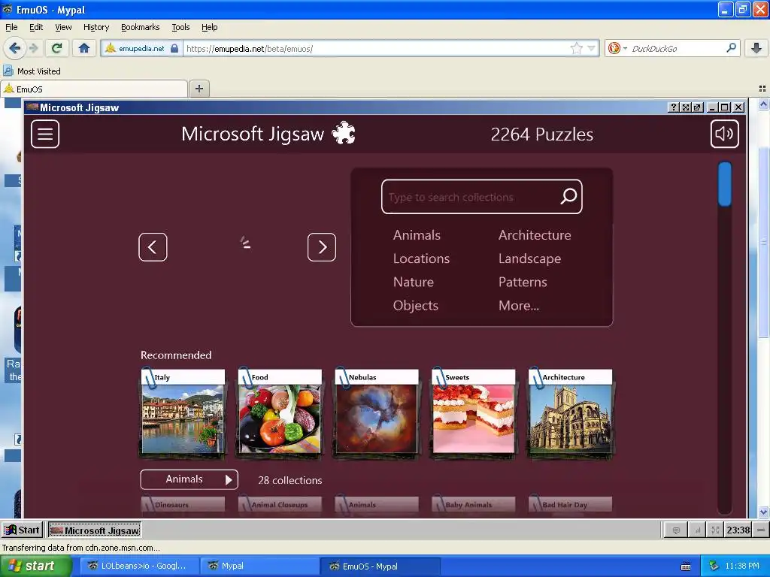The width and height of the screenshot is (770, 577).
Task: Click the browser Back arrow
Action: (15, 48)
